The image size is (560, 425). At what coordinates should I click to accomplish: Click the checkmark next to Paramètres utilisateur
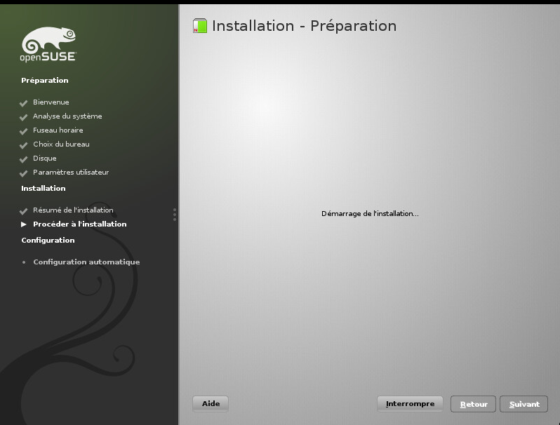click(x=24, y=173)
